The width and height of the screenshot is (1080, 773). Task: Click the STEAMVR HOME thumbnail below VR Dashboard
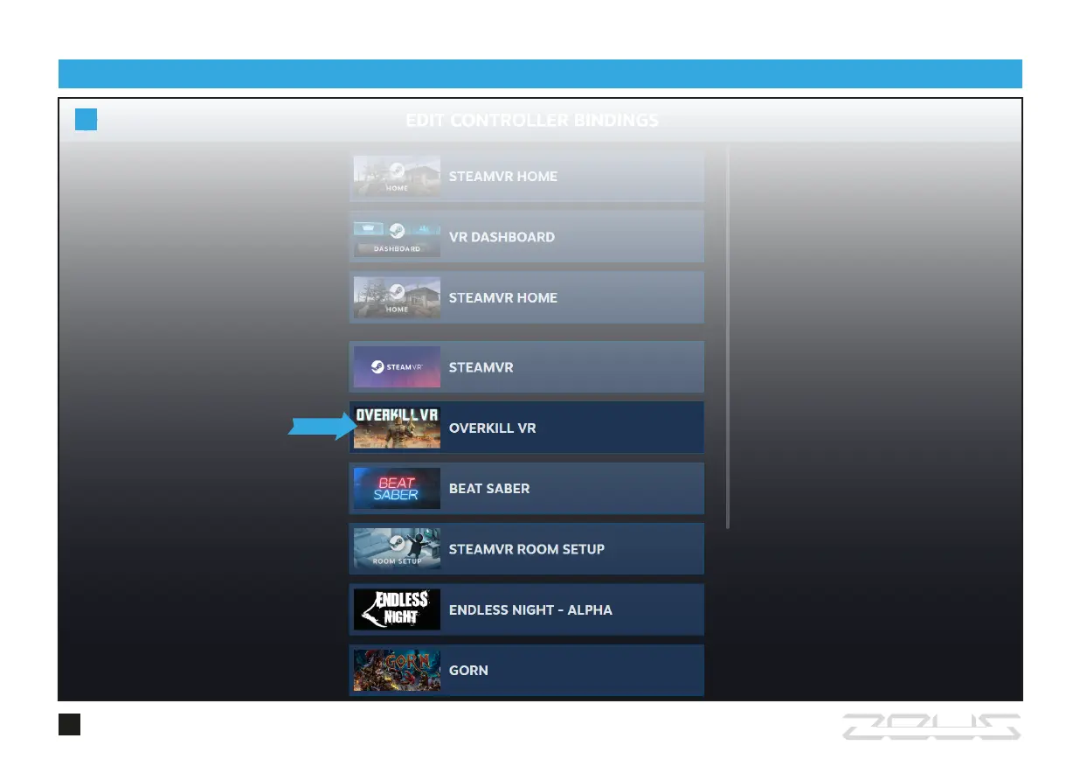coord(397,297)
